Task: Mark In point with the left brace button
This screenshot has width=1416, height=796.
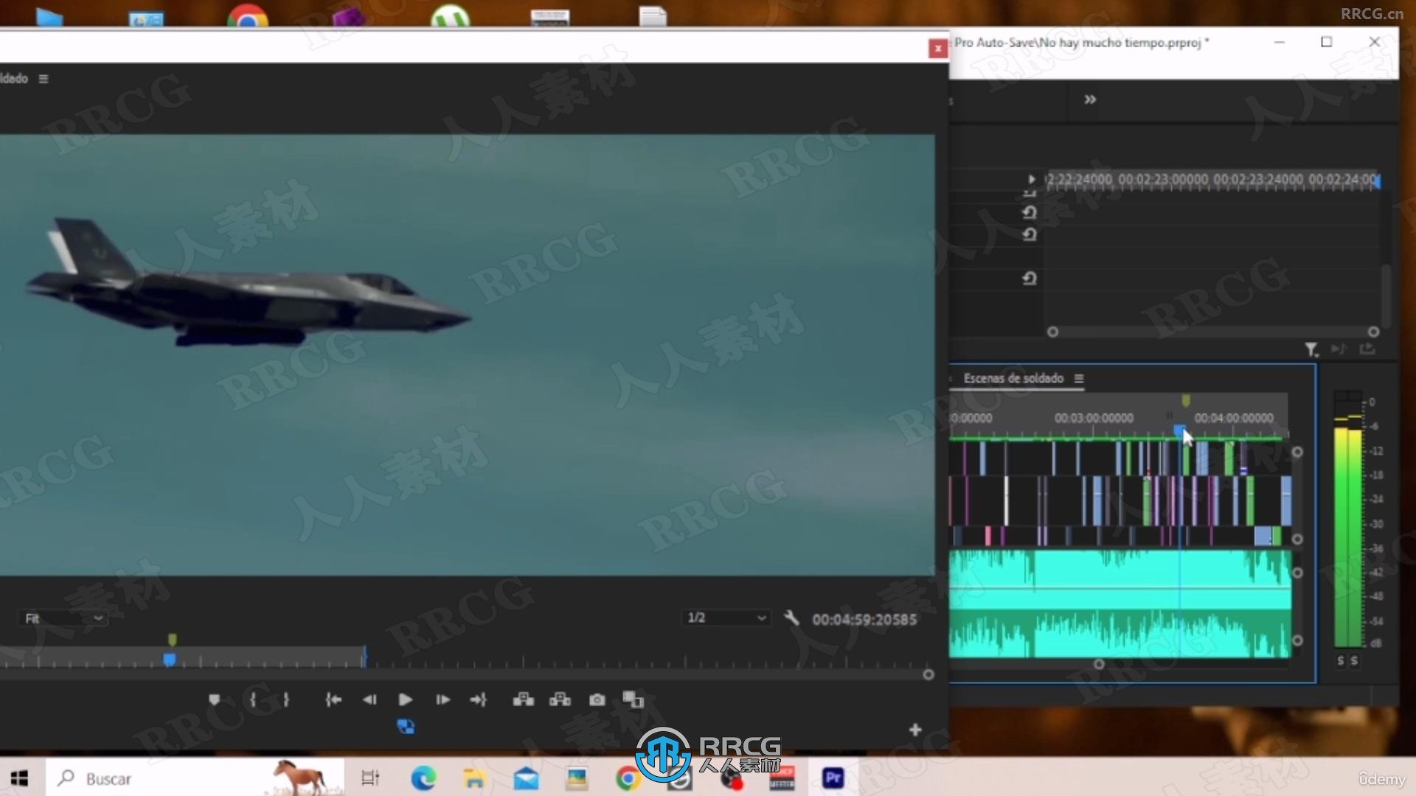Action: [x=253, y=699]
